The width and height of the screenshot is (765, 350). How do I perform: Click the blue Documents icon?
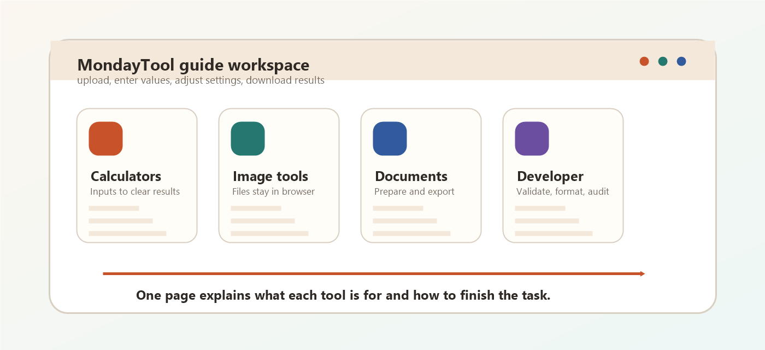(390, 138)
